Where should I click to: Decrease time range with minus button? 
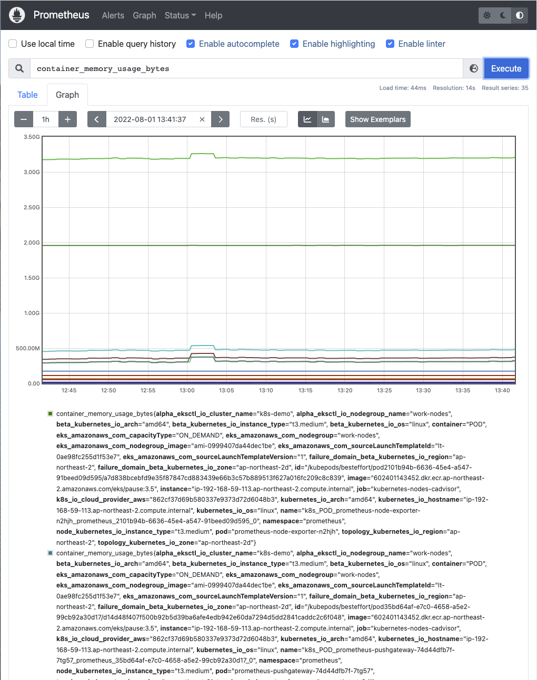[x=24, y=119]
